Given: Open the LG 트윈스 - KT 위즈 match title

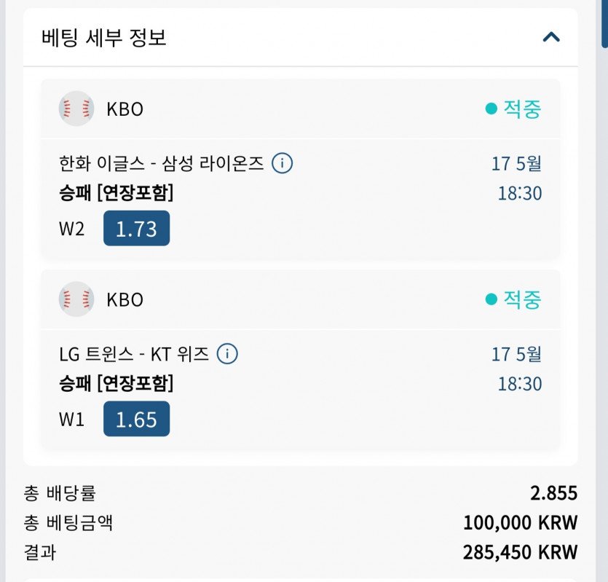Looking at the screenshot, I should click(x=134, y=354).
